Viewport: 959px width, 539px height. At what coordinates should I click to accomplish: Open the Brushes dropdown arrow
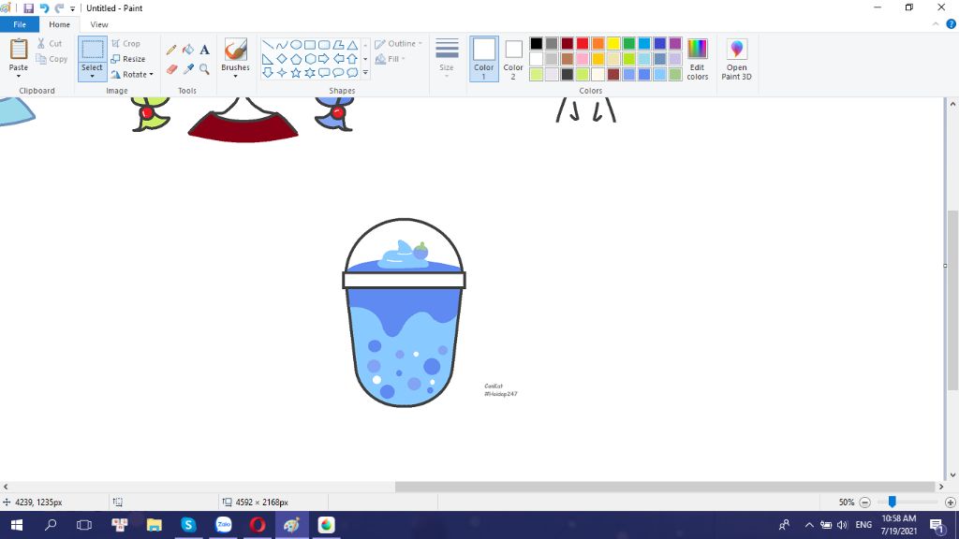coord(235,77)
